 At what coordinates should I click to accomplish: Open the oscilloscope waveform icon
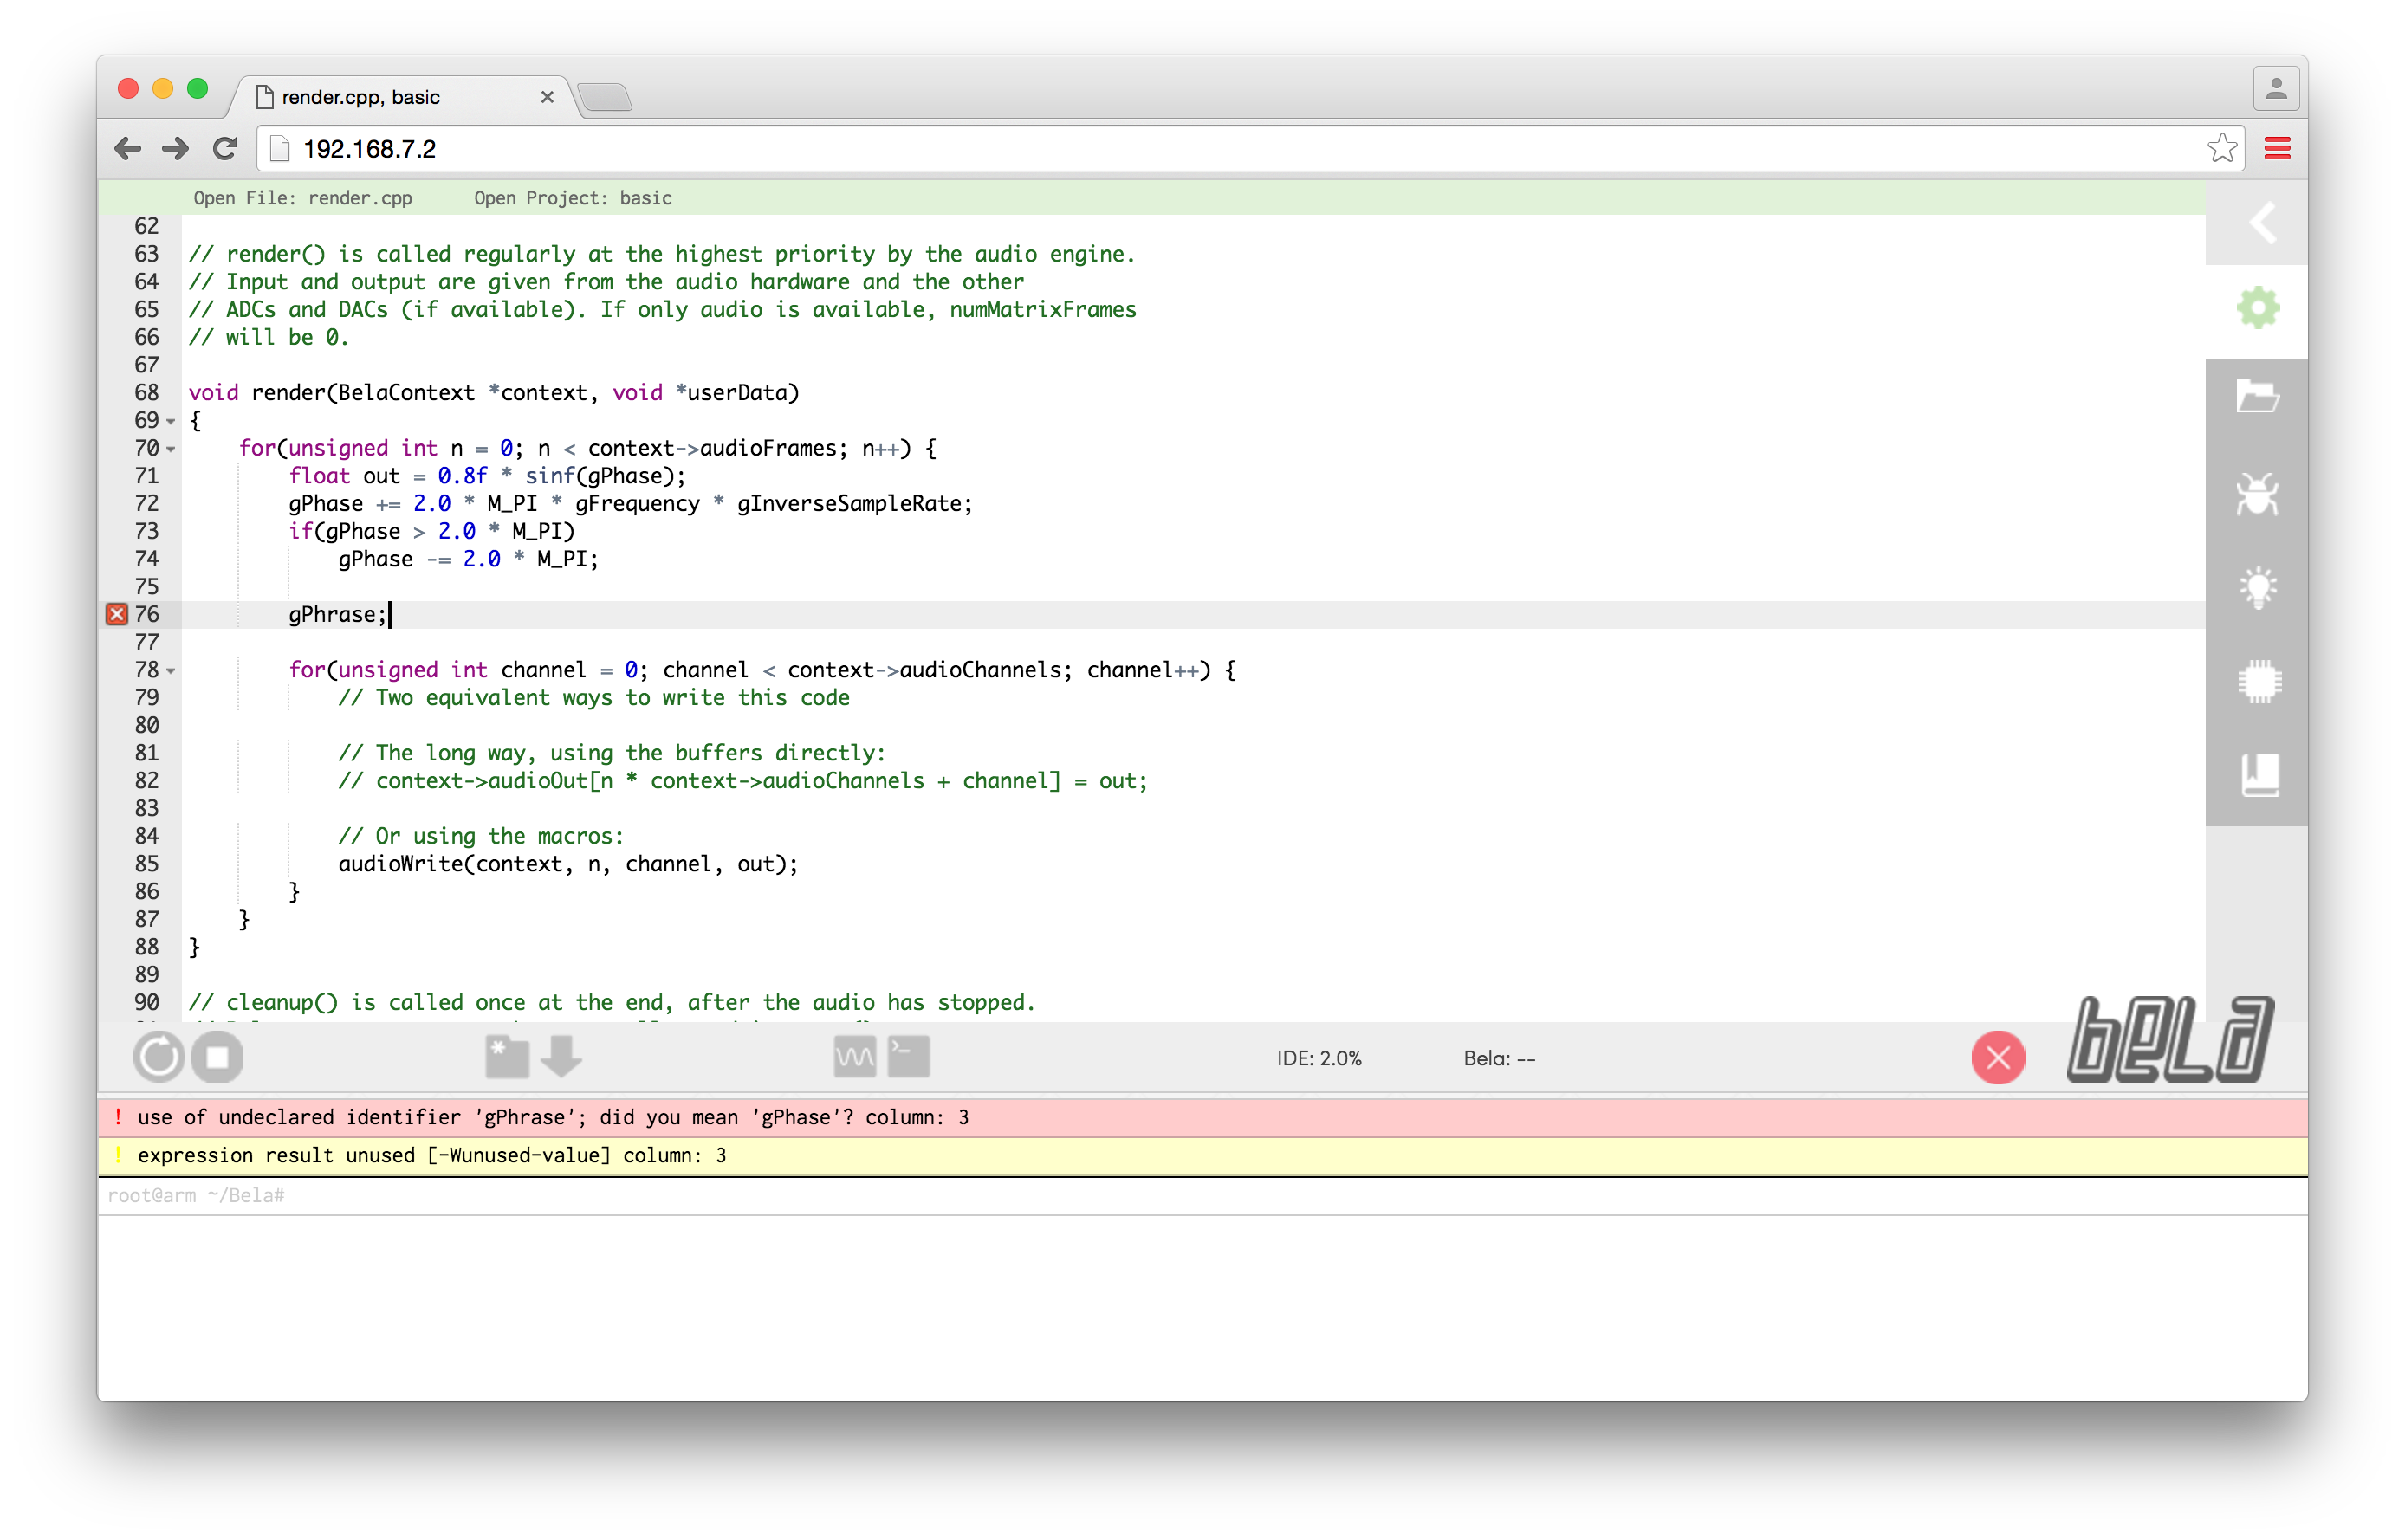[x=855, y=1057]
